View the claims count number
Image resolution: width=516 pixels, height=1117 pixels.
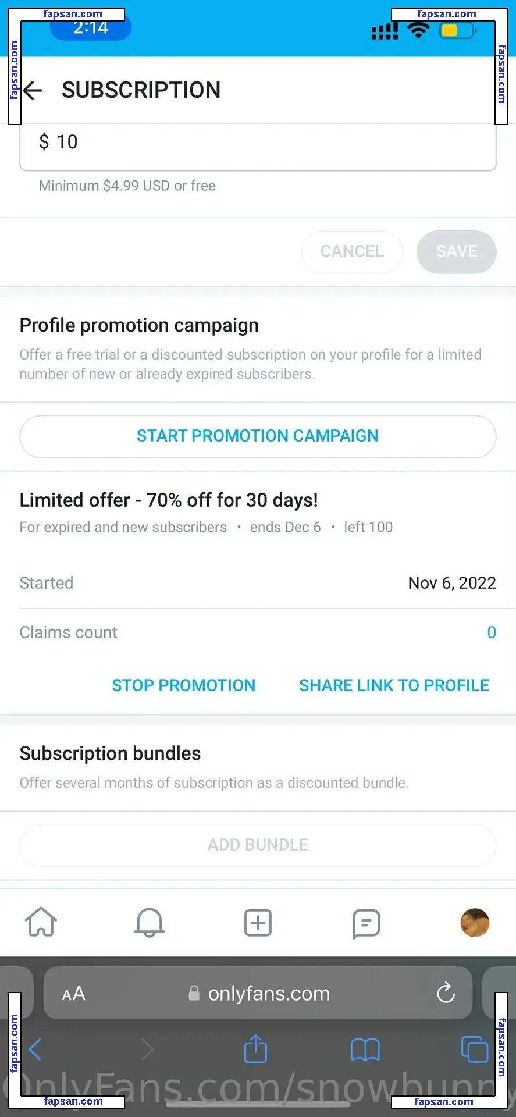(x=492, y=632)
